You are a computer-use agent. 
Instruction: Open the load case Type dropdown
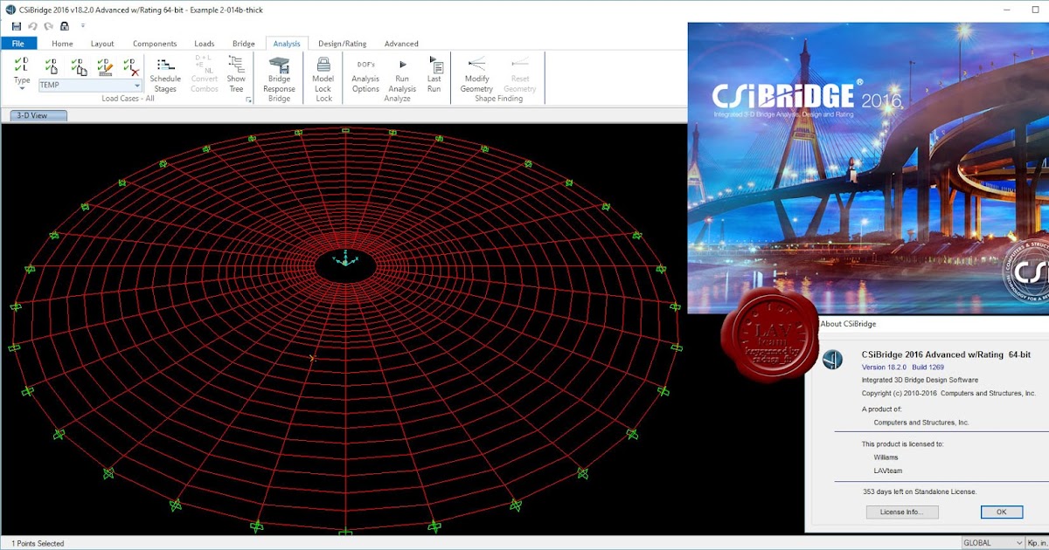[22, 73]
